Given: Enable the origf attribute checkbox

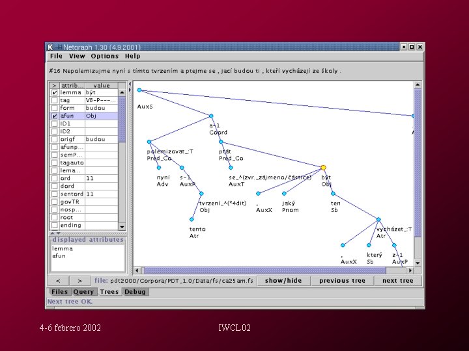Looking at the screenshot, I should tap(55, 139).
